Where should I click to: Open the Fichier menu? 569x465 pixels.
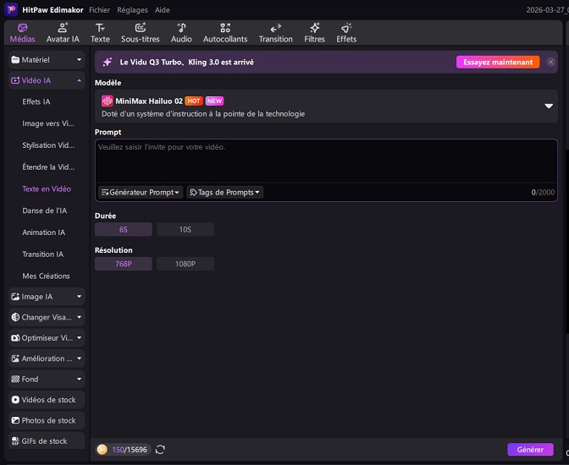click(99, 10)
